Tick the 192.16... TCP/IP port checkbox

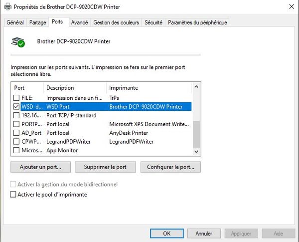[16, 115]
